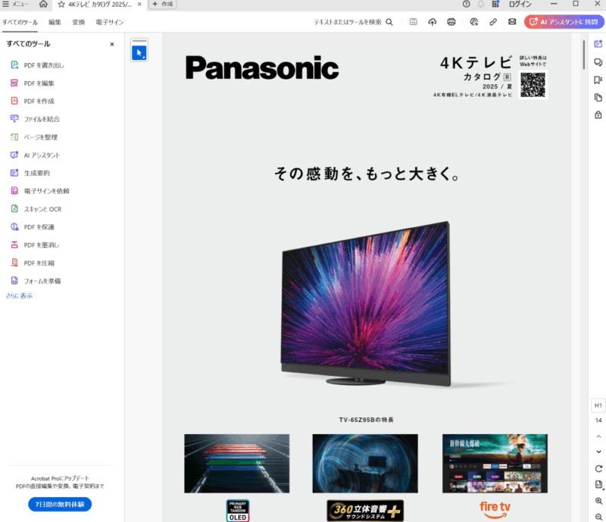Image resolution: width=606 pixels, height=522 pixels.
Task: Click the share with others icon
Action: [x=474, y=22]
